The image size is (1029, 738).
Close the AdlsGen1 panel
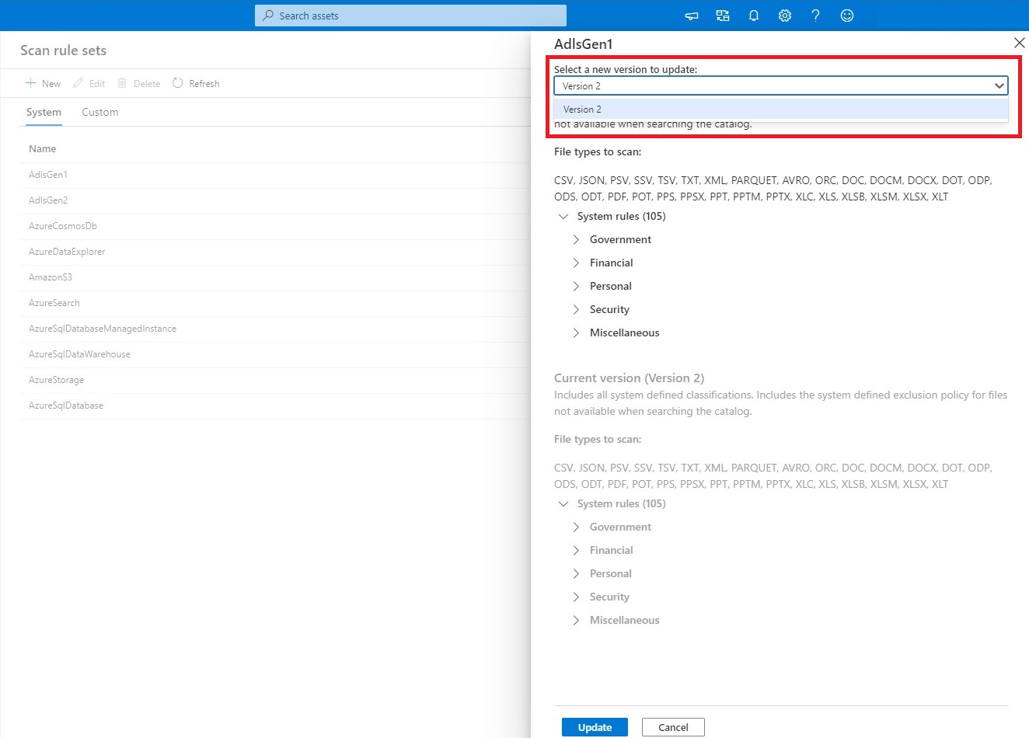[x=1019, y=43]
